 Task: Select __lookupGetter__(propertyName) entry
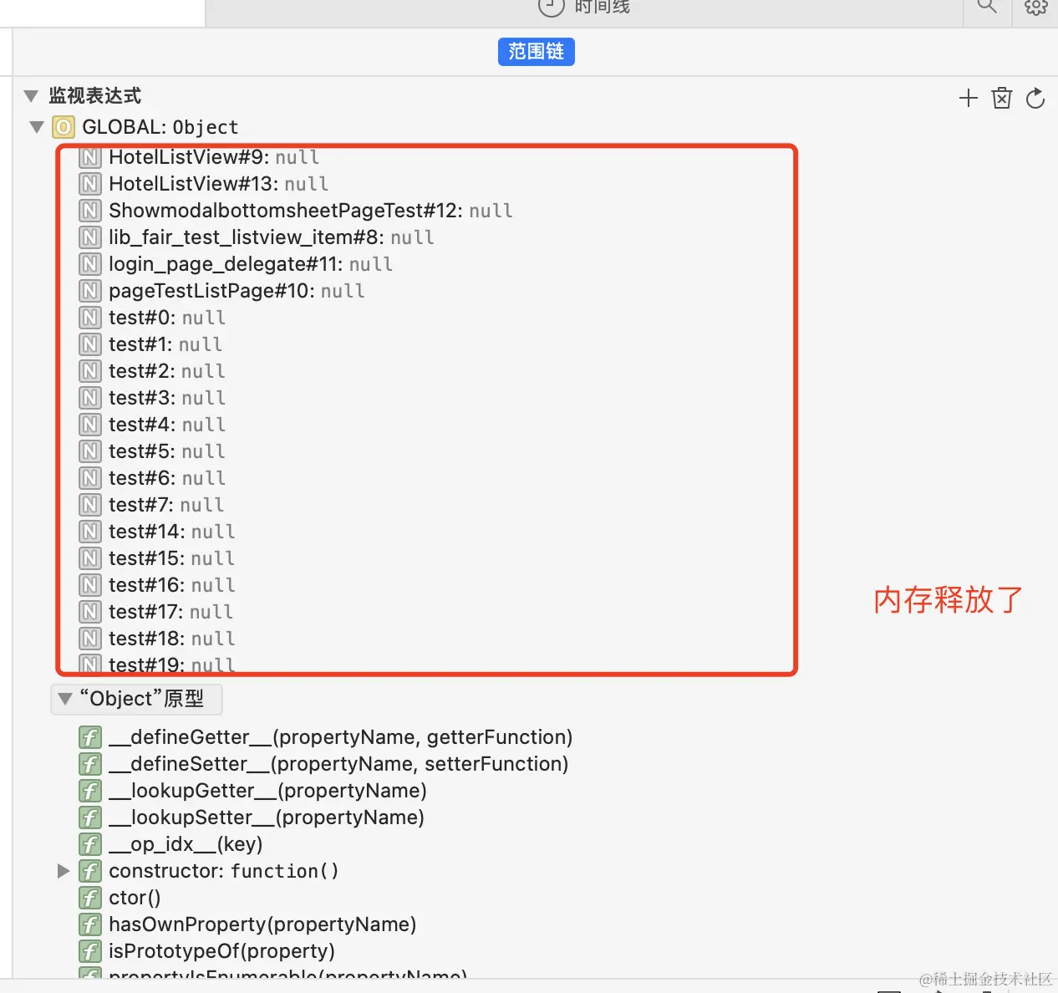pyautogui.click(x=253, y=791)
